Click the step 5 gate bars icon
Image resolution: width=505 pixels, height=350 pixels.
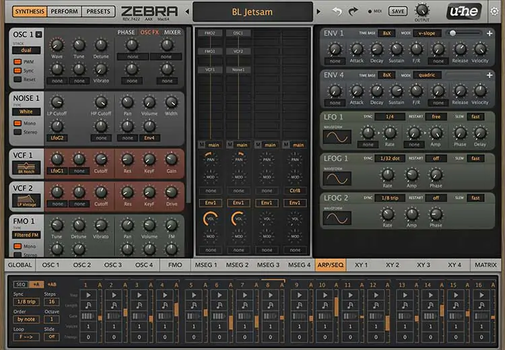(x=193, y=316)
